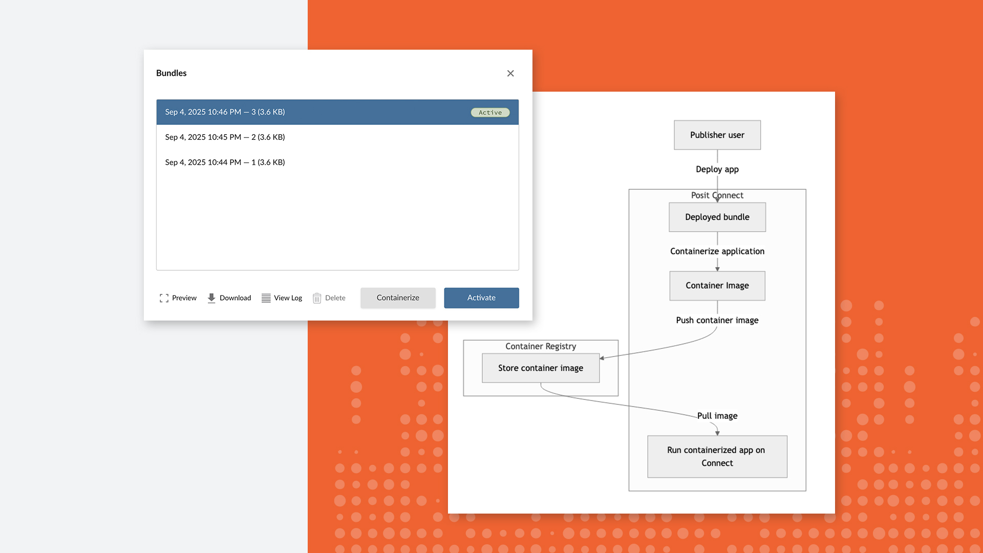Click the Publisher user diagram box
Viewport: 983px width, 553px height.
(x=717, y=135)
